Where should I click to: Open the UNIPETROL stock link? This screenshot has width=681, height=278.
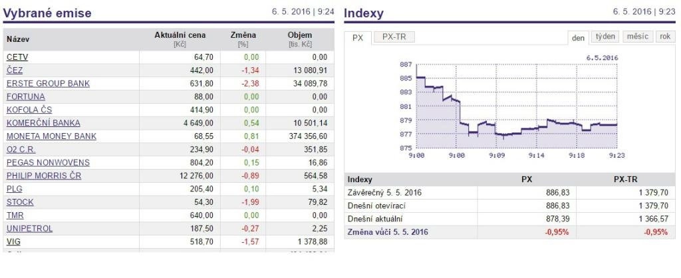29,229
